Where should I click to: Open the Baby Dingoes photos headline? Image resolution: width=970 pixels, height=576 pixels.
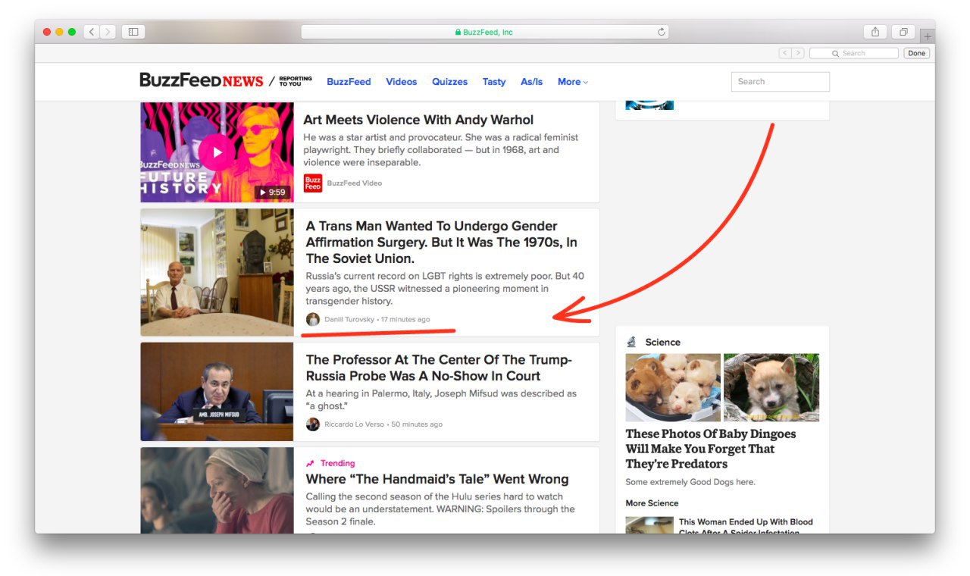711,449
